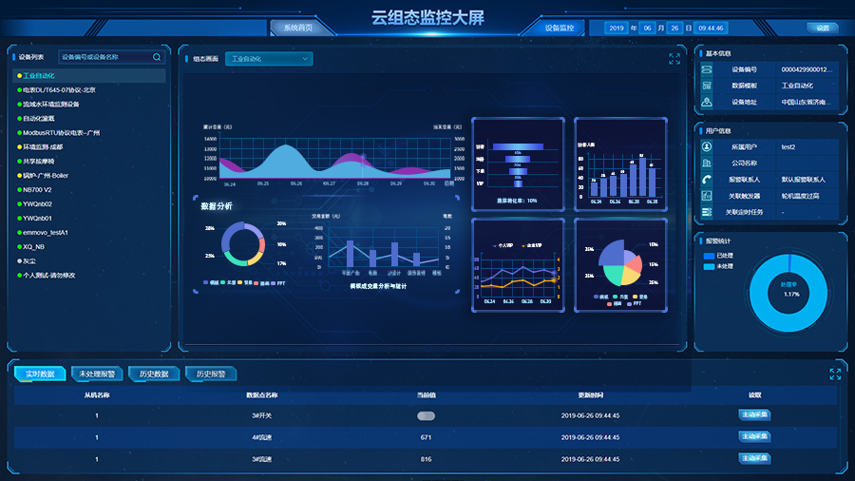Click the 设备编号 device number icon

(x=707, y=69)
